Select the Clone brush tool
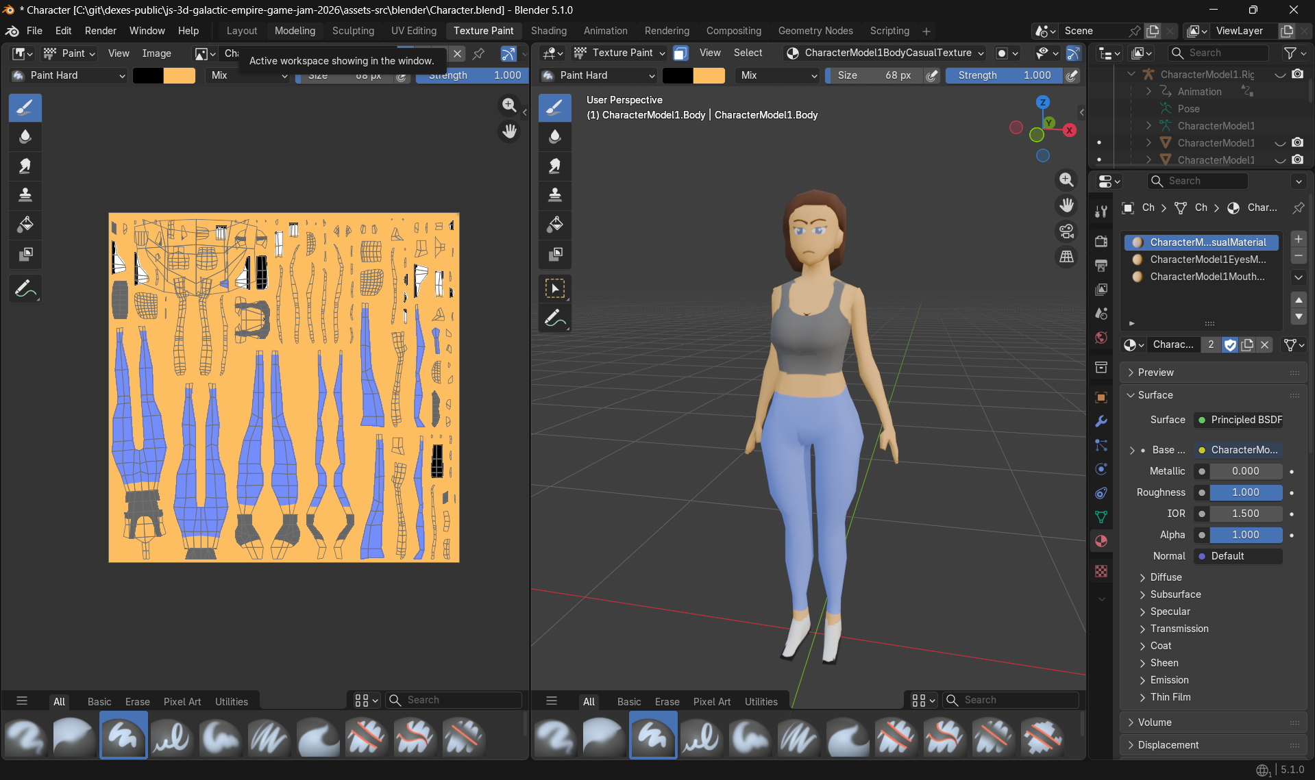1315x780 pixels. click(25, 195)
